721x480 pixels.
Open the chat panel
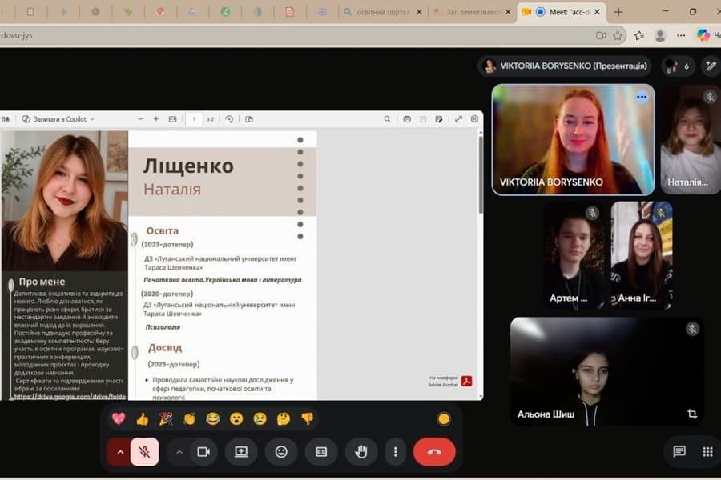[679, 451]
